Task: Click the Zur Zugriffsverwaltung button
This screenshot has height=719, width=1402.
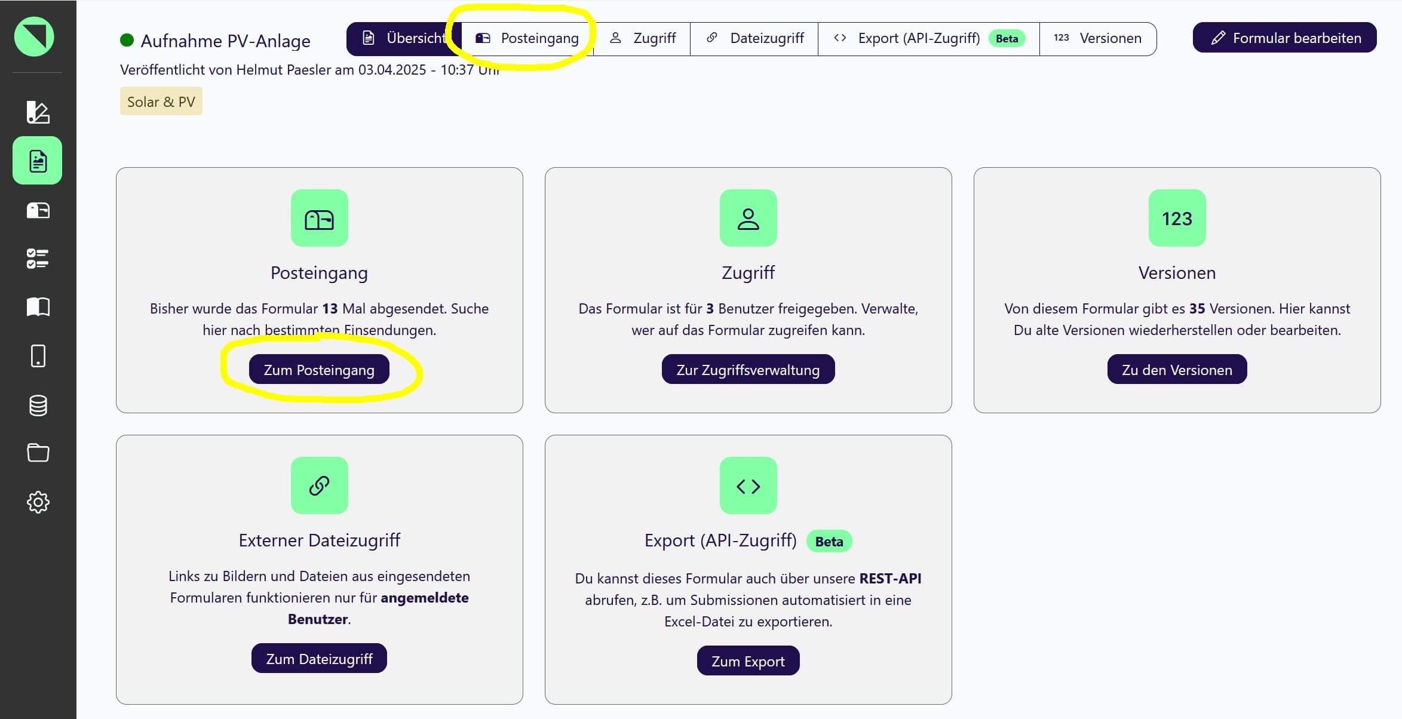Action: (748, 370)
